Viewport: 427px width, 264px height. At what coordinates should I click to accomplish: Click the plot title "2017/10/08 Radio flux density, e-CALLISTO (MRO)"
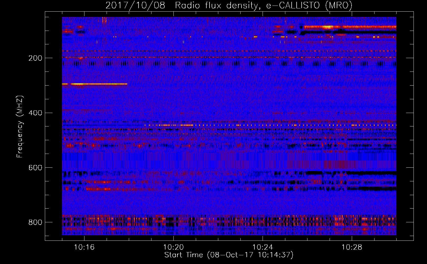click(229, 5)
